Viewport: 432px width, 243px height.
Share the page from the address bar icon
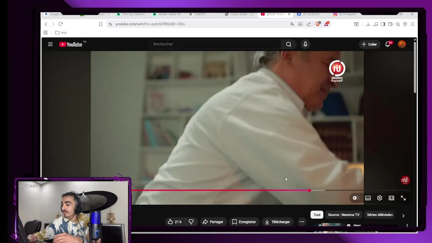[309, 24]
